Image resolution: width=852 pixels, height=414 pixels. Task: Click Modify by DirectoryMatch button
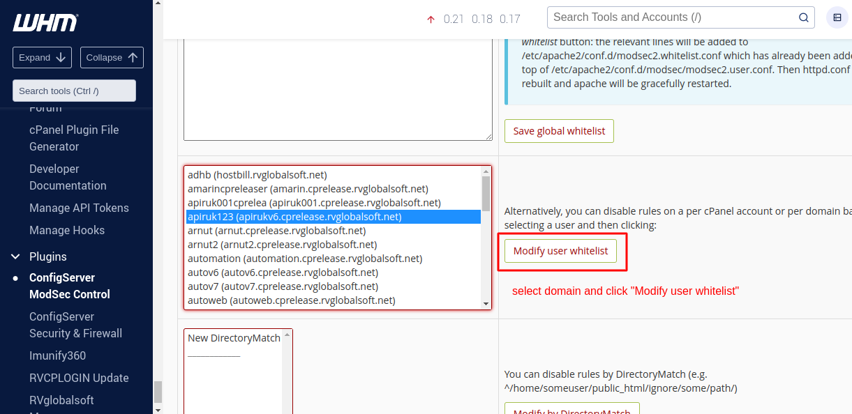(x=571, y=410)
